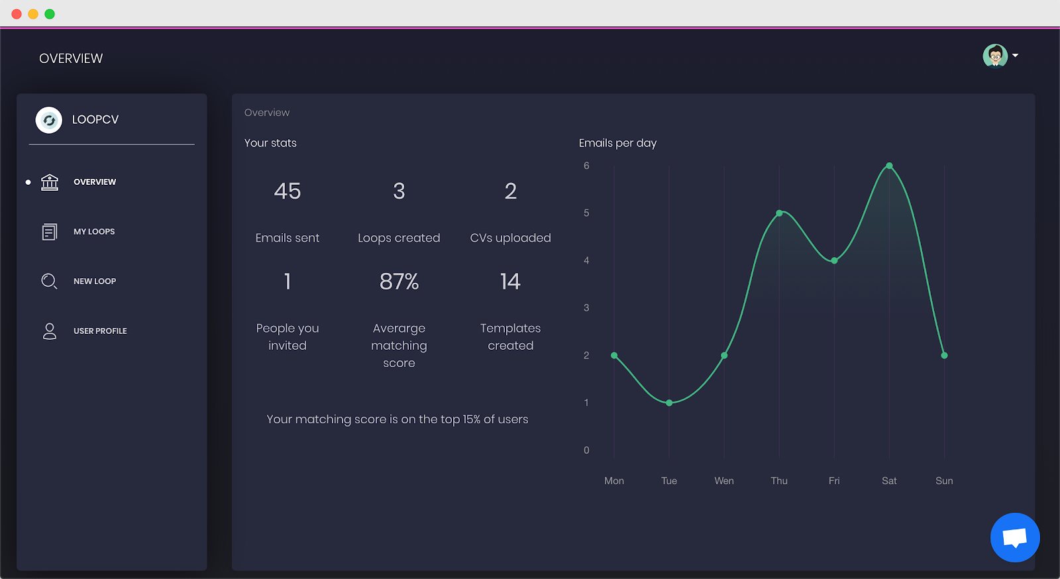Click the 45 Emails sent stat
Image resolution: width=1060 pixels, height=579 pixels.
(x=288, y=191)
